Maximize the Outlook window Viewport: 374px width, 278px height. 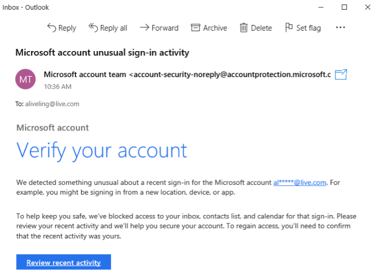(x=344, y=7)
